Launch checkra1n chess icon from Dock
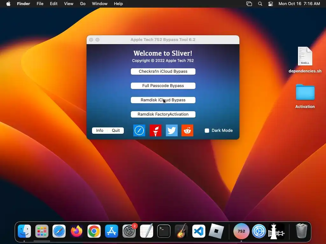Image resolution: width=326 pixels, height=244 pixels. (276, 231)
